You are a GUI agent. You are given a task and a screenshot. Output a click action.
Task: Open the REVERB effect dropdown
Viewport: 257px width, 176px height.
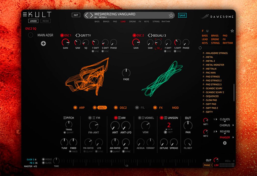[225, 134]
